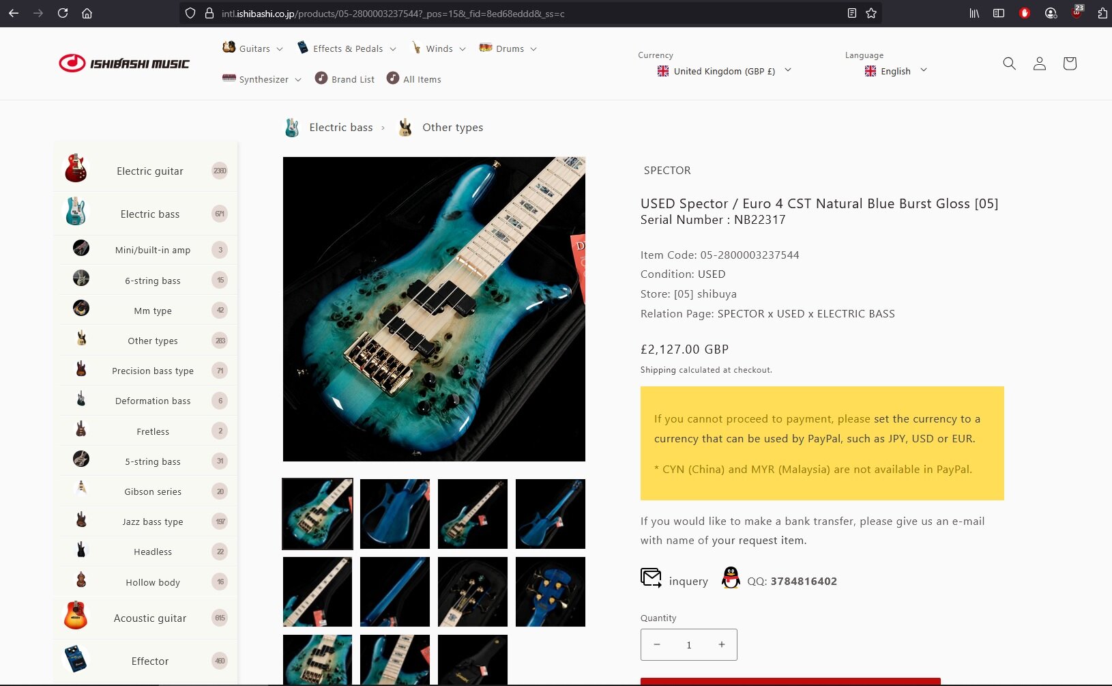
Task: Click the QQ penguin icon
Action: point(731,578)
